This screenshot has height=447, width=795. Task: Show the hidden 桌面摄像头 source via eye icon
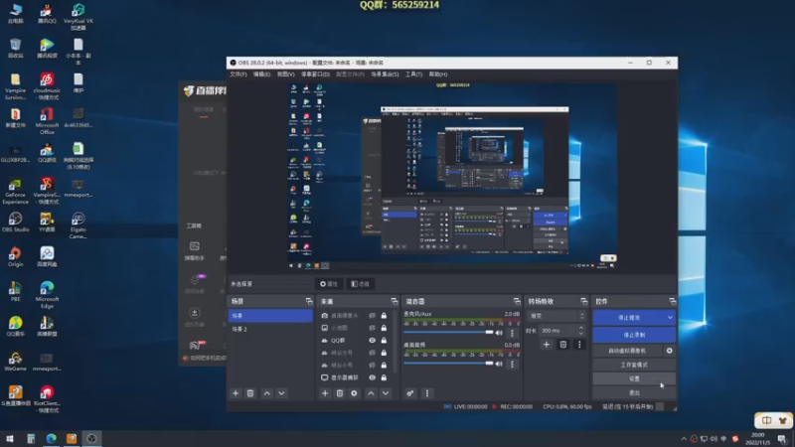pyautogui.click(x=372, y=315)
